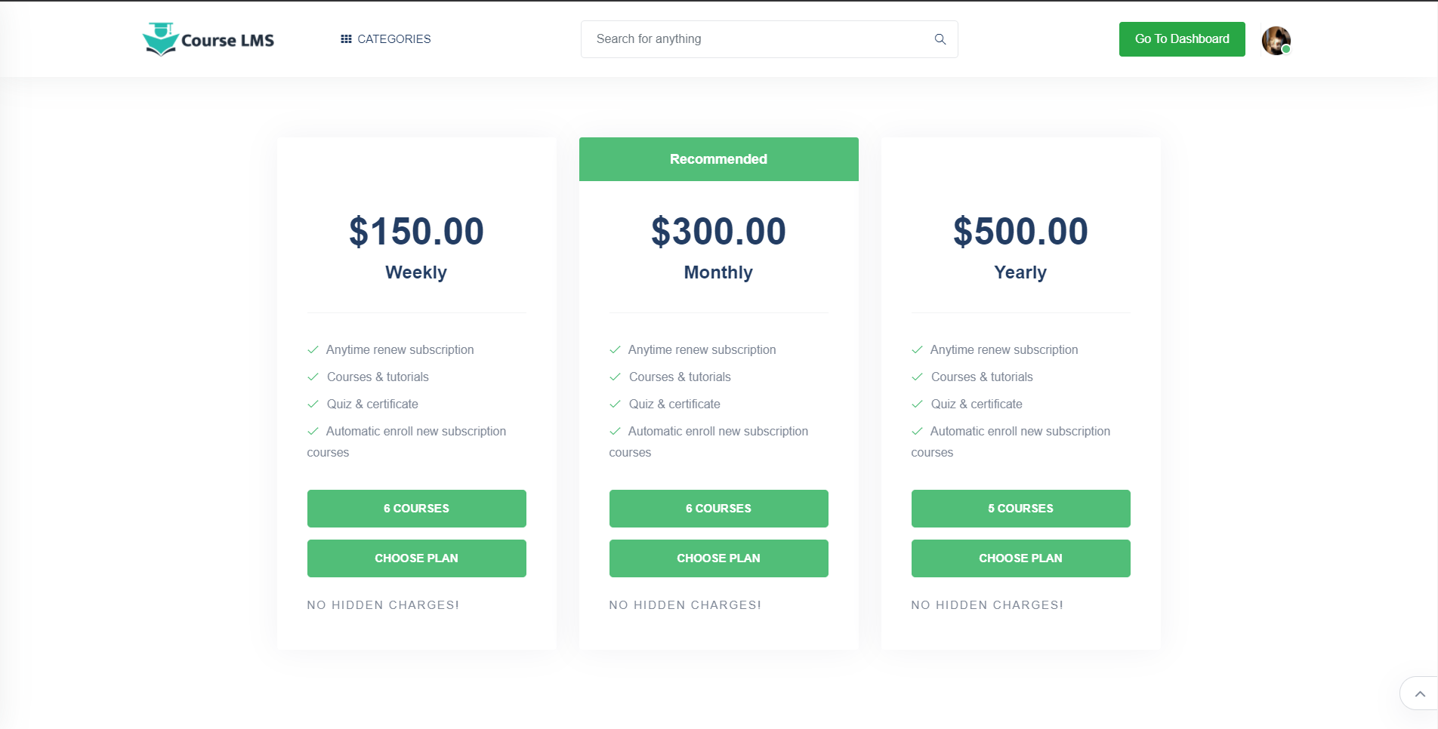Click the $300.00 Monthly price text
Viewport: 1438px width, 729px height.
point(717,232)
